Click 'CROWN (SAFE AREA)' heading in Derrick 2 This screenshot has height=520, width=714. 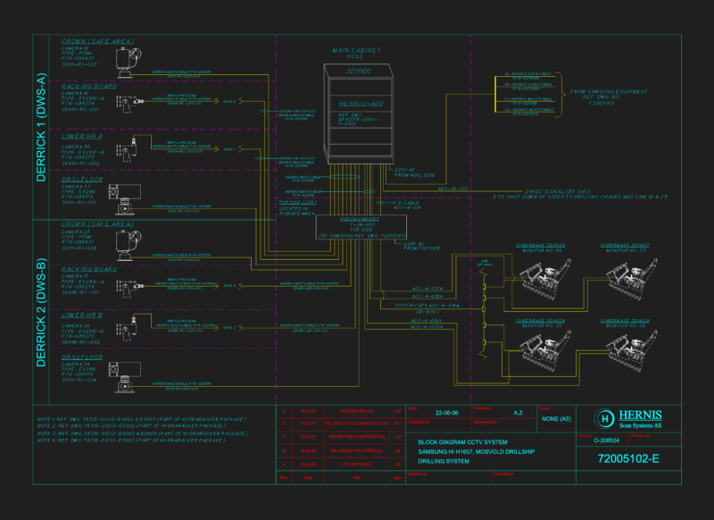coord(97,223)
